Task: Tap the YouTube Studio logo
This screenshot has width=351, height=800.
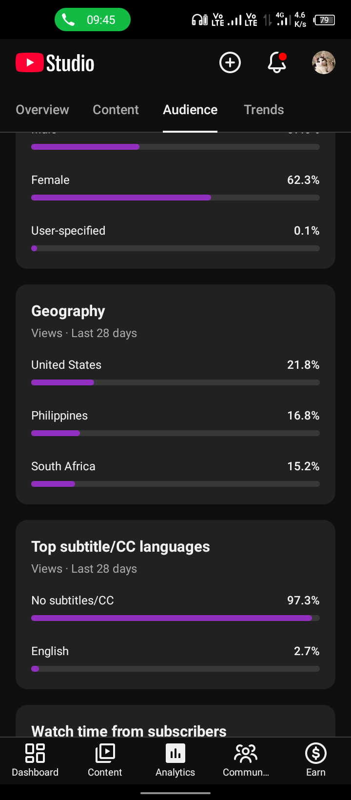Action: [x=55, y=63]
